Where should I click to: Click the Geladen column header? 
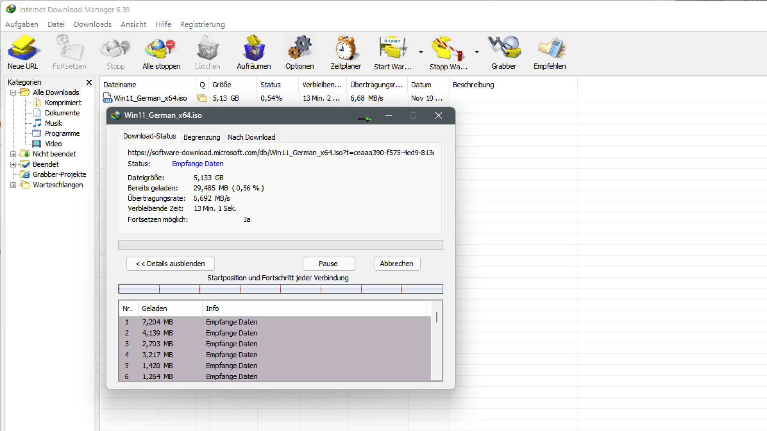coord(170,308)
